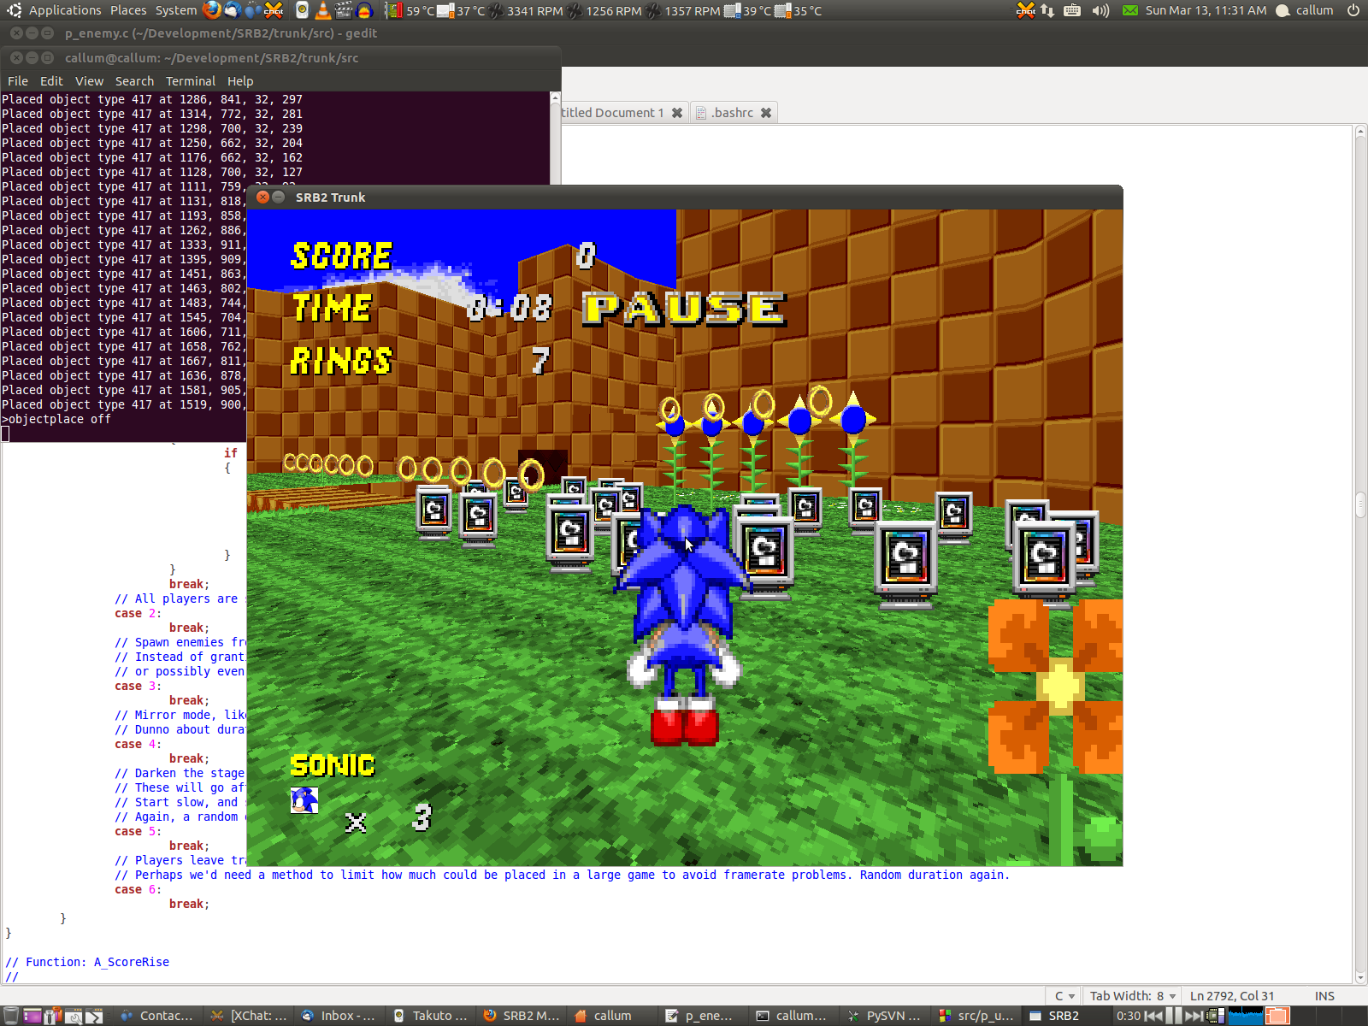This screenshot has width=1368, height=1026.
Task: Toggle the INS insert mode indicator
Action: [1324, 996]
